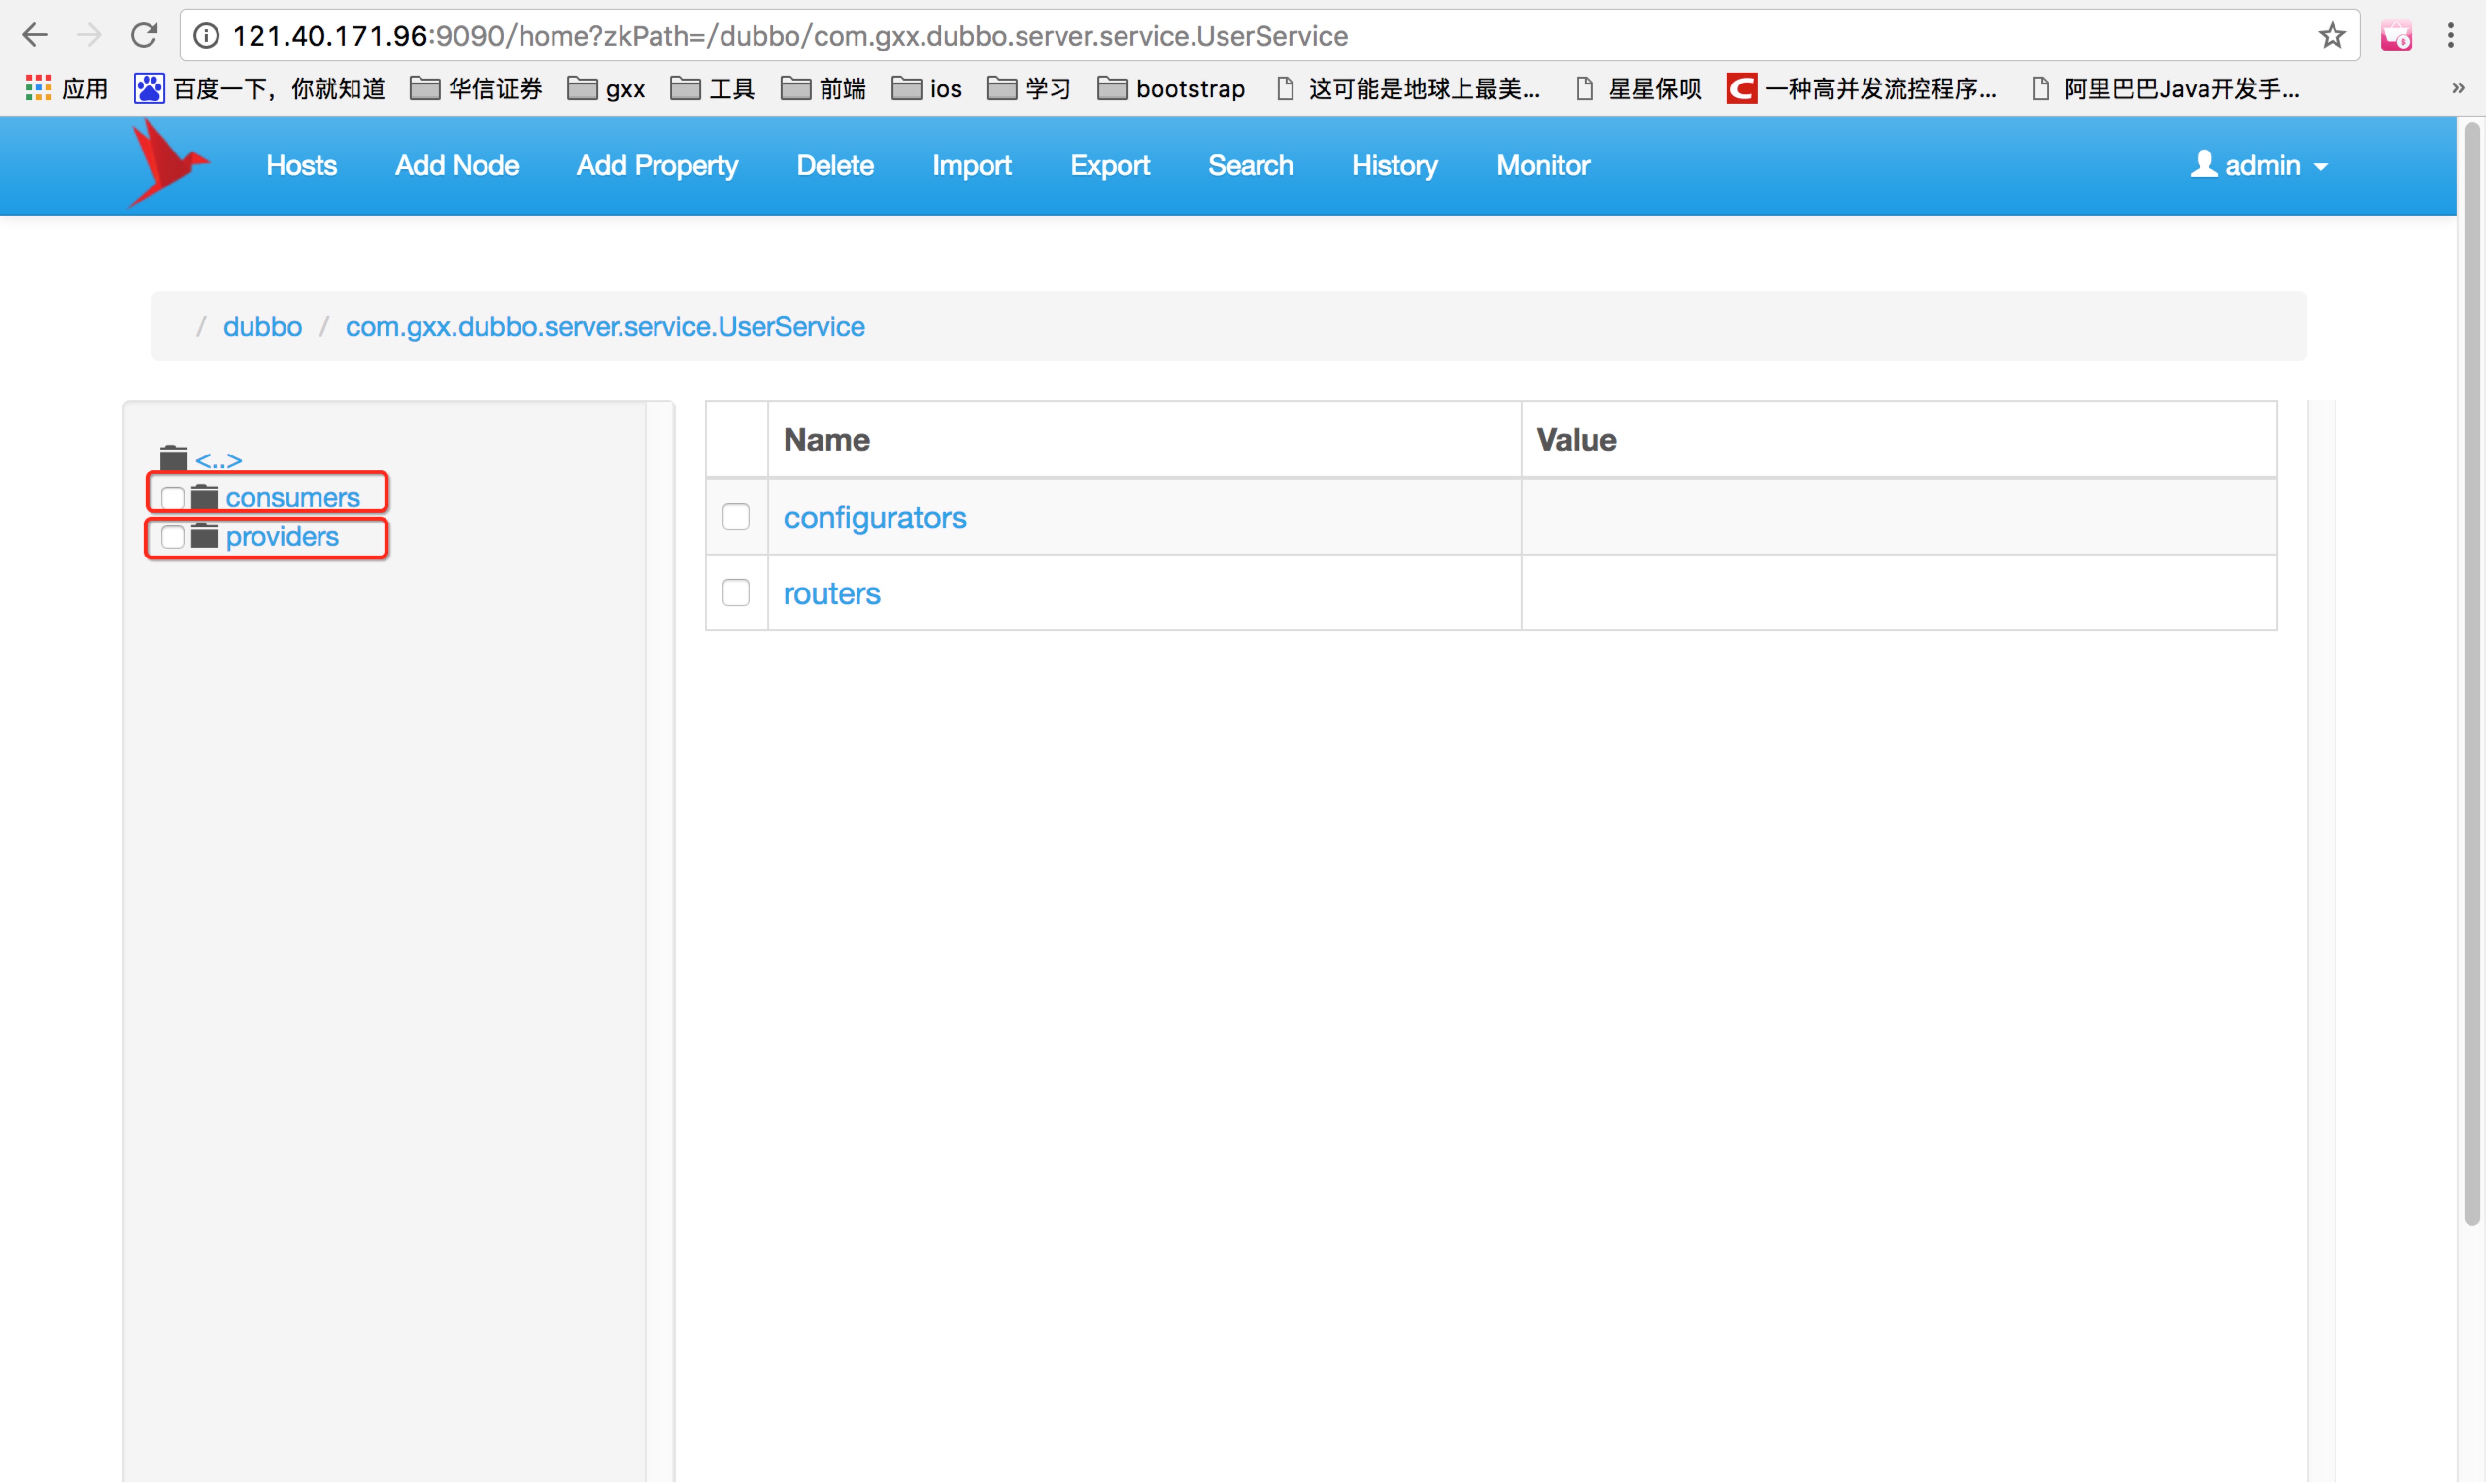The image size is (2486, 1484).
Task: Check the configurators row checkbox
Action: [736, 516]
